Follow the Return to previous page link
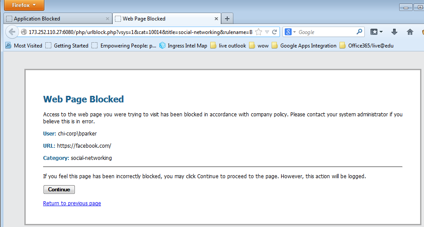The height and width of the screenshot is (227, 424). [72, 203]
